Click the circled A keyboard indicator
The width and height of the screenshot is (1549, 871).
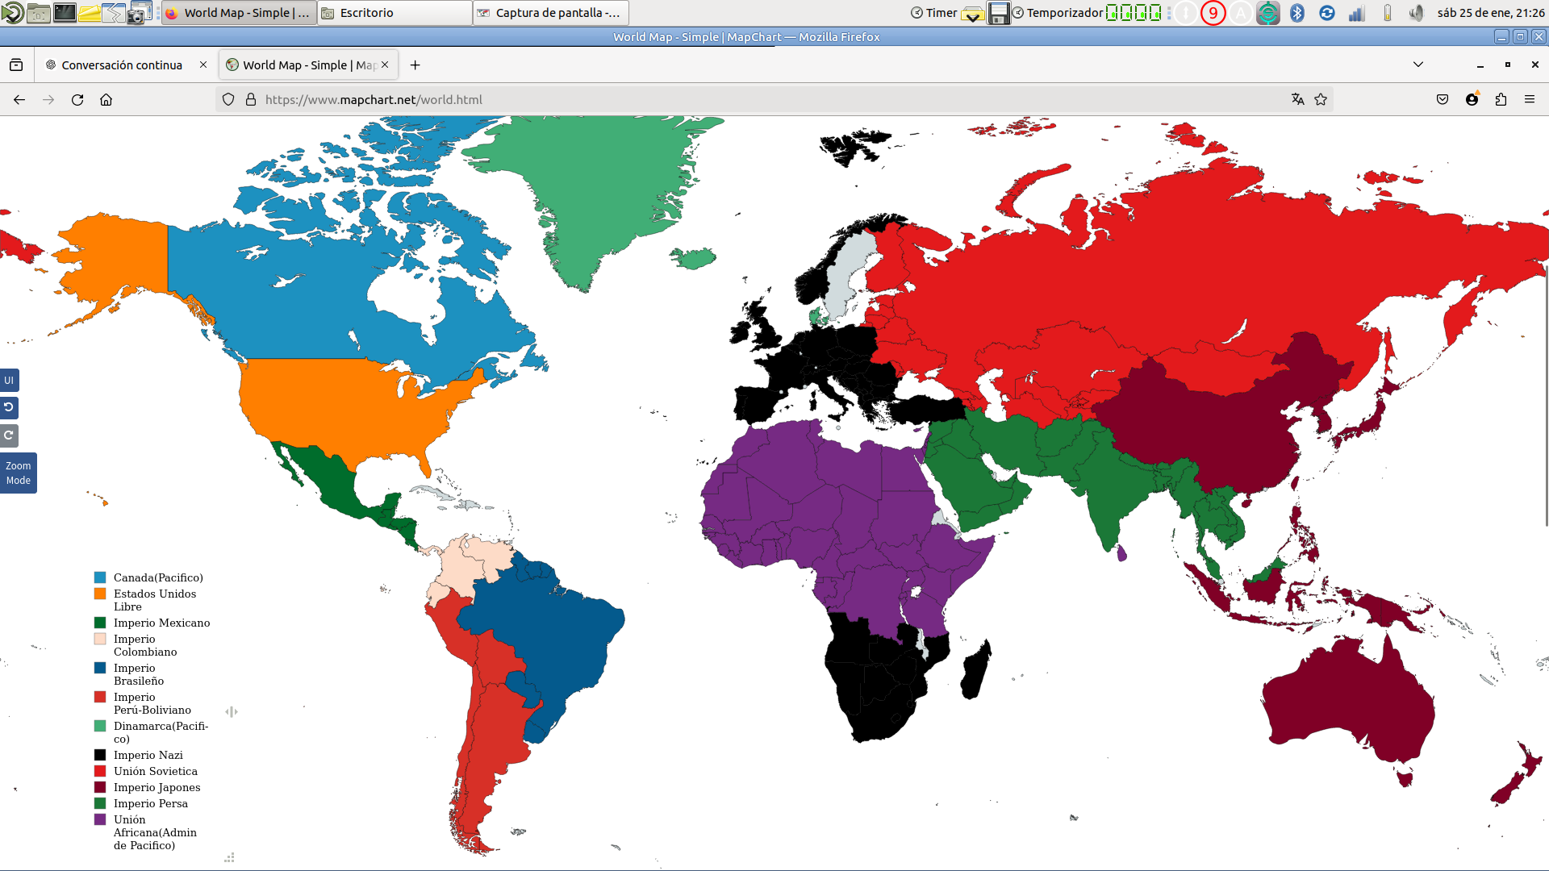[x=1240, y=12]
